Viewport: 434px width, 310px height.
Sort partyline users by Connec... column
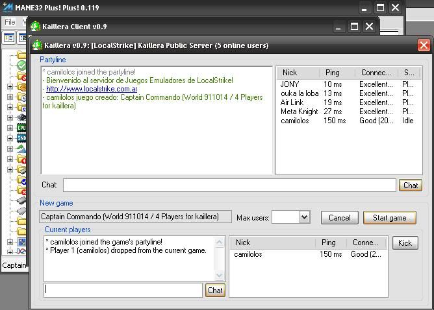[376, 73]
